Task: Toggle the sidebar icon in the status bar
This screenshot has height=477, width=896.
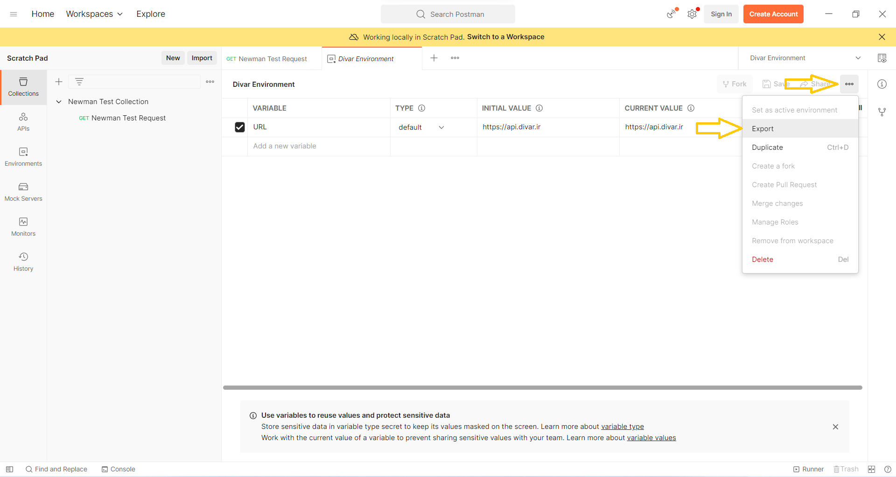Action: [x=9, y=469]
